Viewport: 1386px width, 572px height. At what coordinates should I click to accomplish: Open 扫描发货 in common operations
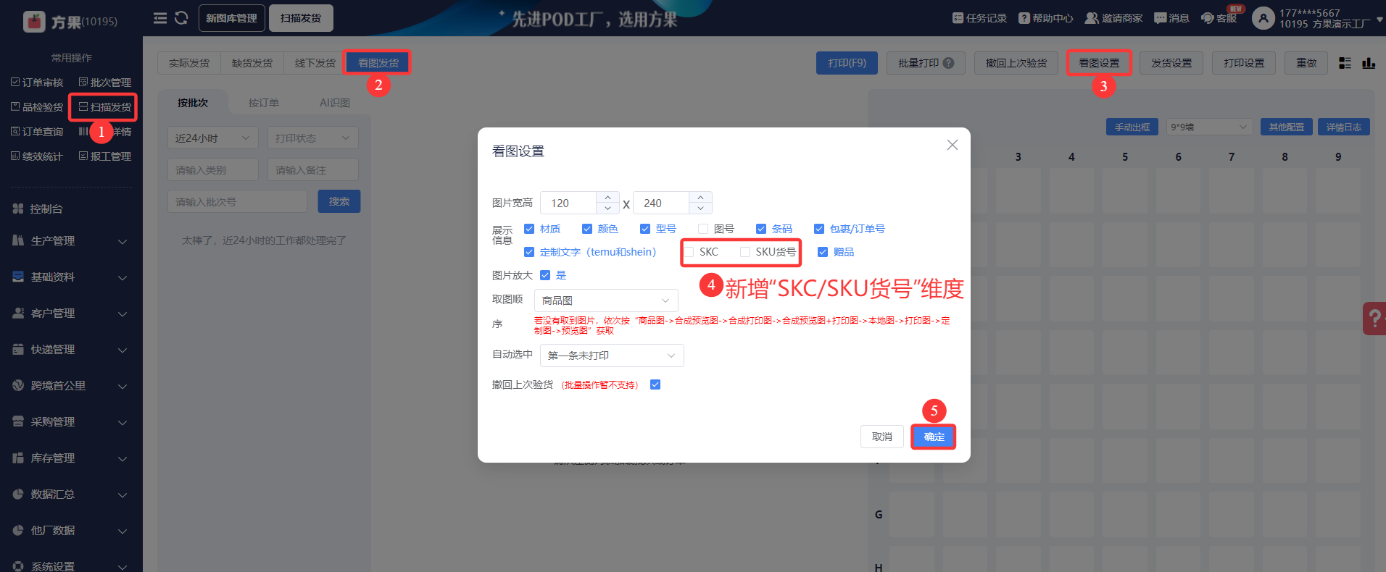tap(105, 107)
